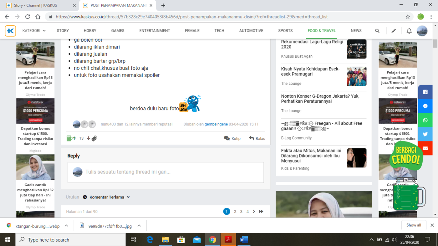Open the SPORTS menu item
438x246 pixels.
tap(285, 31)
